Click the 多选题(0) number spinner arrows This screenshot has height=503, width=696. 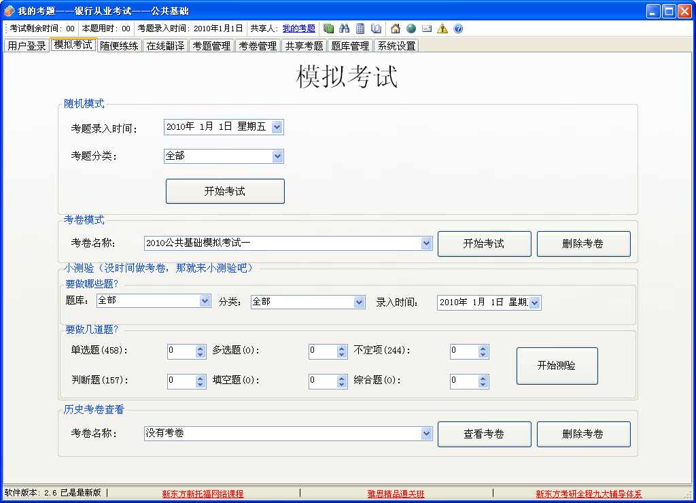pos(341,351)
